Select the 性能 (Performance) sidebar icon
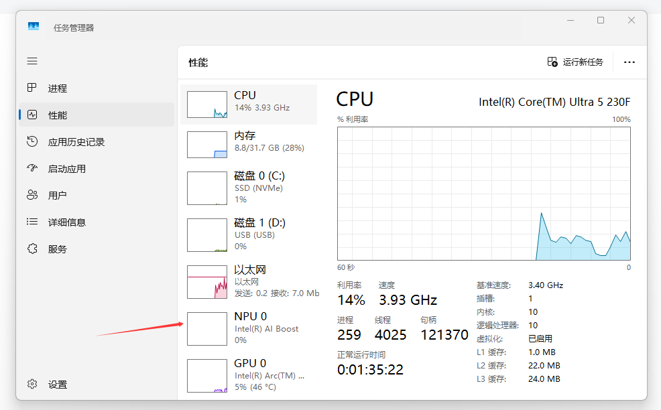 pos(32,115)
